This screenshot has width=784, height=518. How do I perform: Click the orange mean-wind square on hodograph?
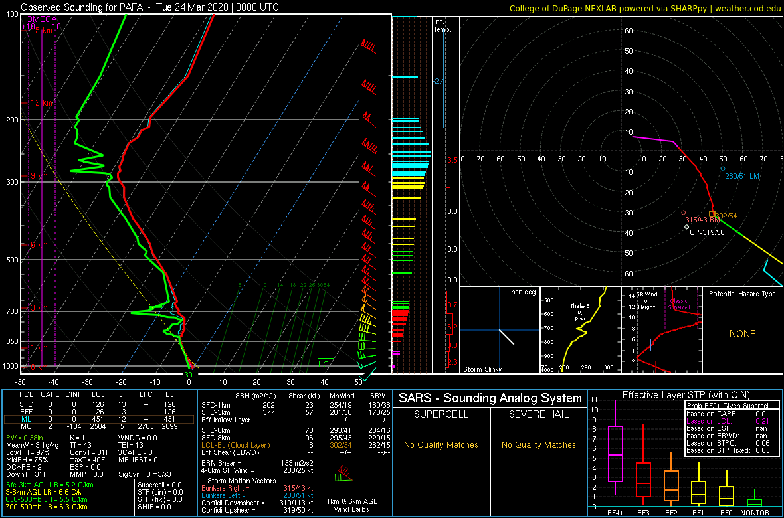712,213
